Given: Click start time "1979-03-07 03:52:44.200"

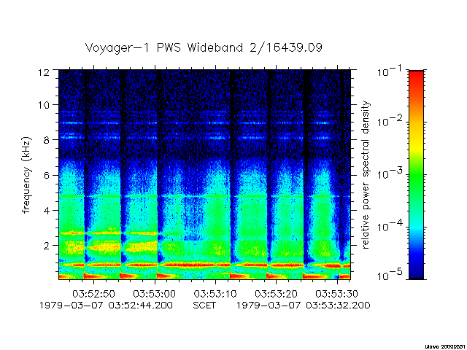Looking at the screenshot, I should 106,306.
